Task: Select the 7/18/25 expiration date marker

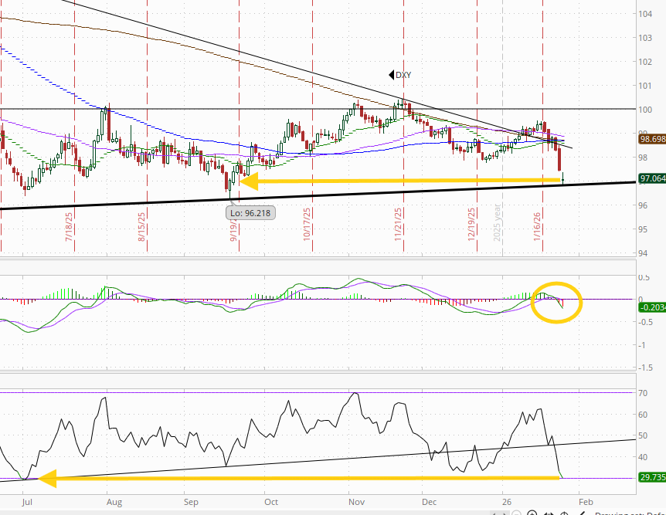Action: pos(69,227)
